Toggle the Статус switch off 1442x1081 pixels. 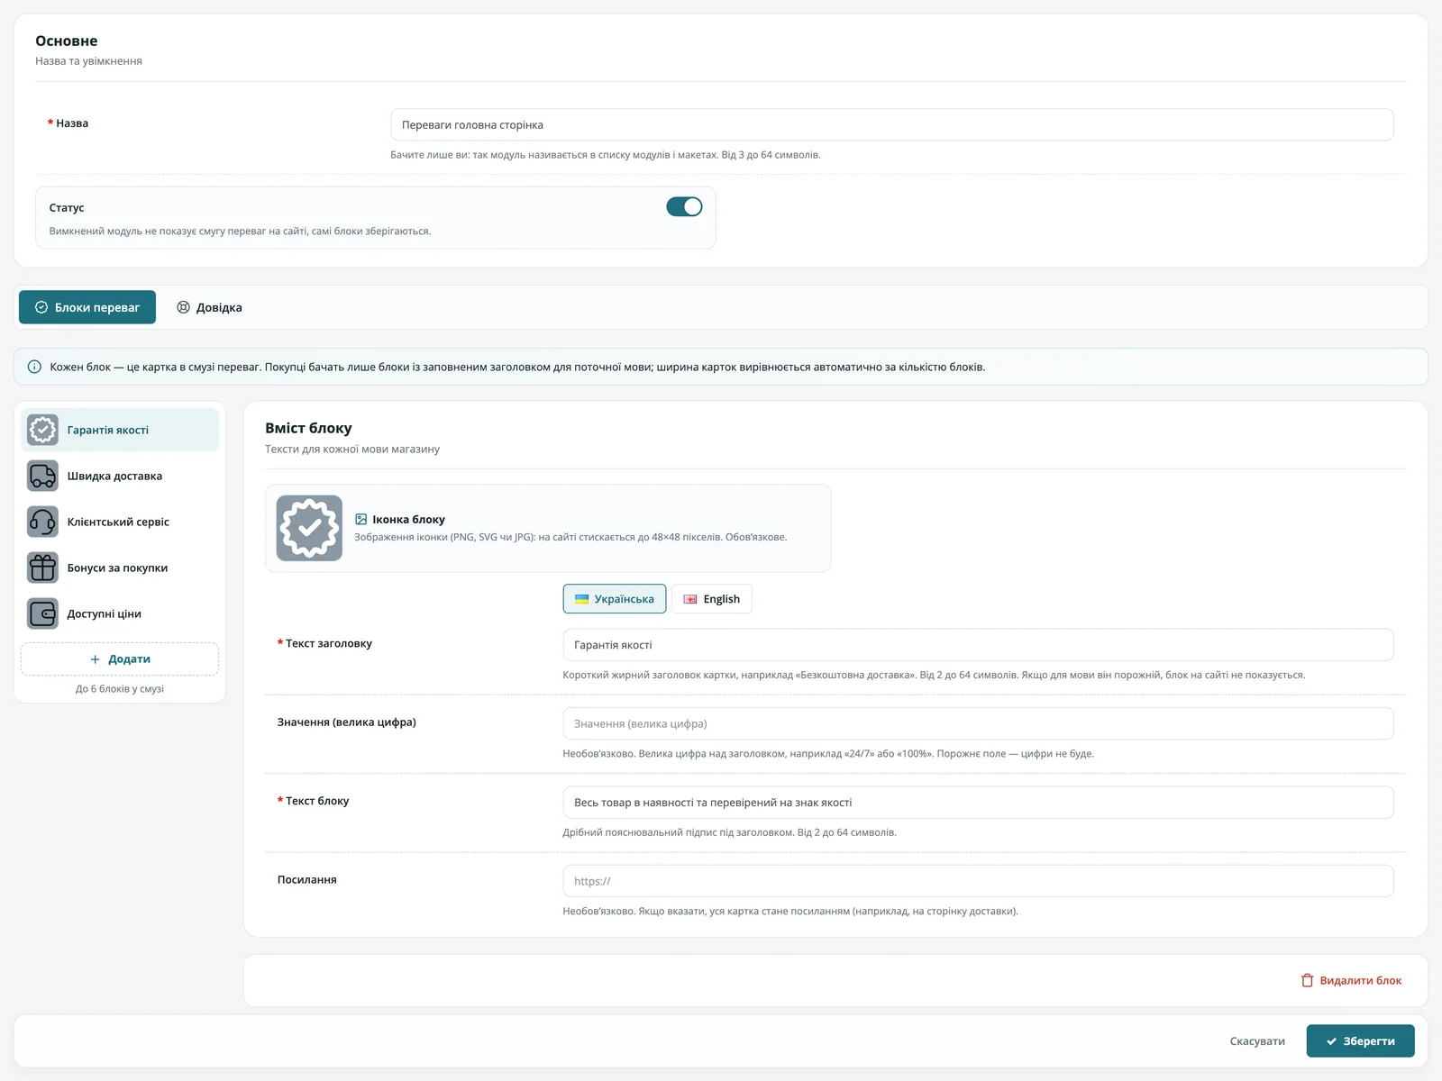pyautogui.click(x=684, y=207)
